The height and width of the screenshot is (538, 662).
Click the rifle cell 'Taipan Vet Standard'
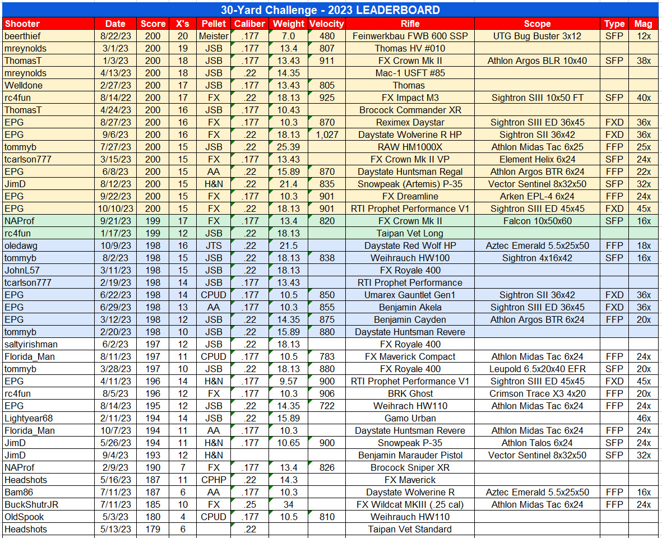(x=410, y=529)
